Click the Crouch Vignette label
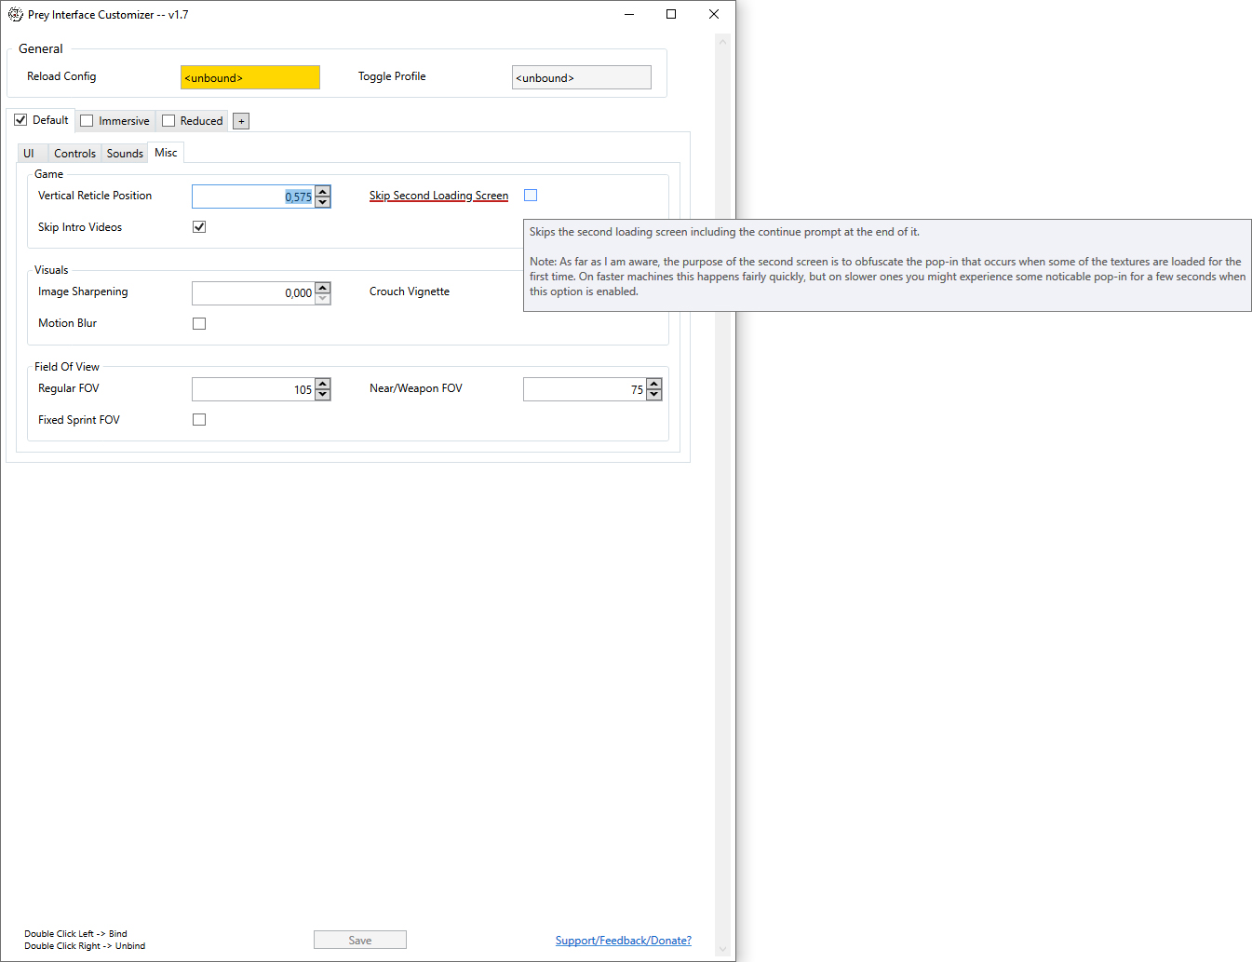 [x=410, y=291]
